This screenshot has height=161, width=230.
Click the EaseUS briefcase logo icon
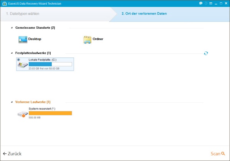5,3
